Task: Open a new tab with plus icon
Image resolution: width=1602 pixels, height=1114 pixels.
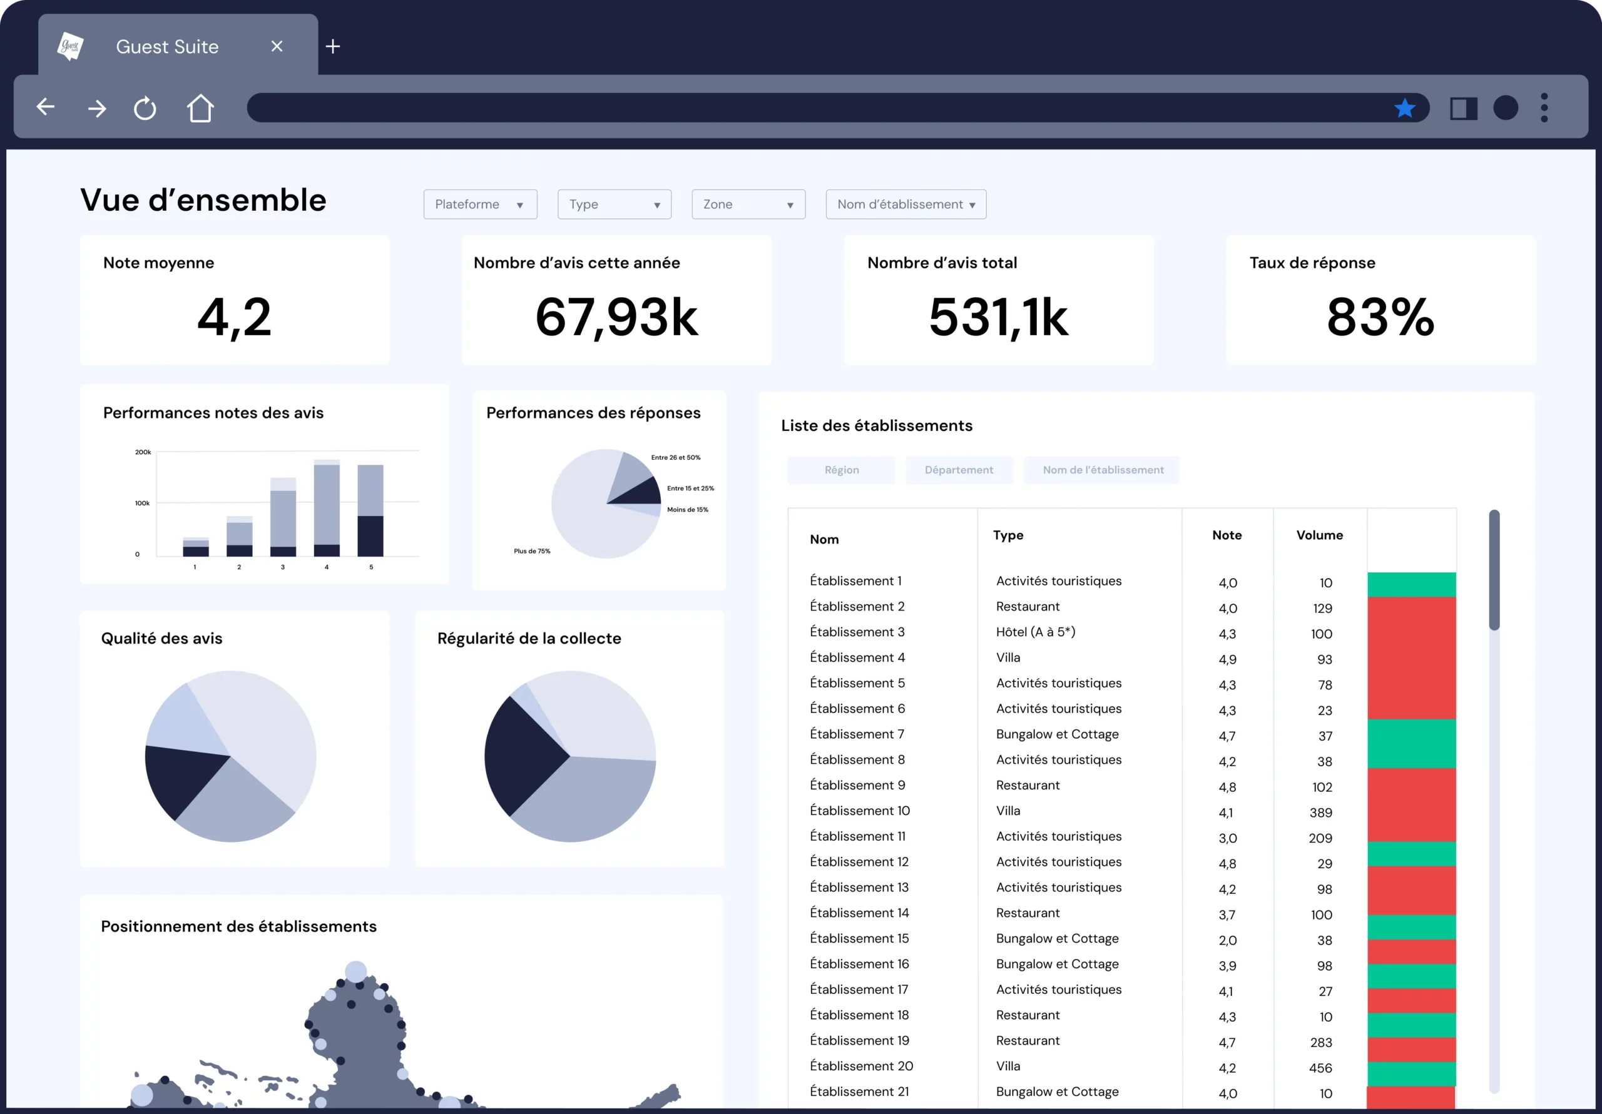Action: coord(333,47)
